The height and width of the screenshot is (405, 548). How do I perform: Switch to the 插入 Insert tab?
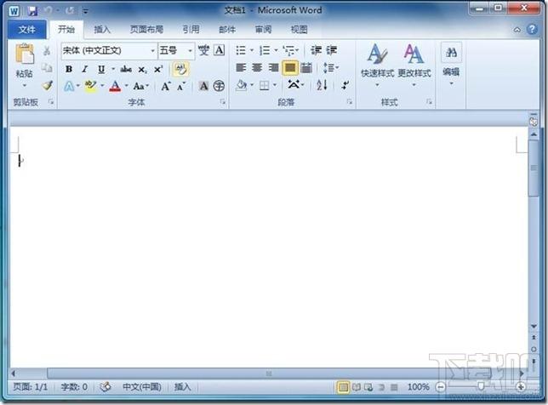tap(102, 29)
